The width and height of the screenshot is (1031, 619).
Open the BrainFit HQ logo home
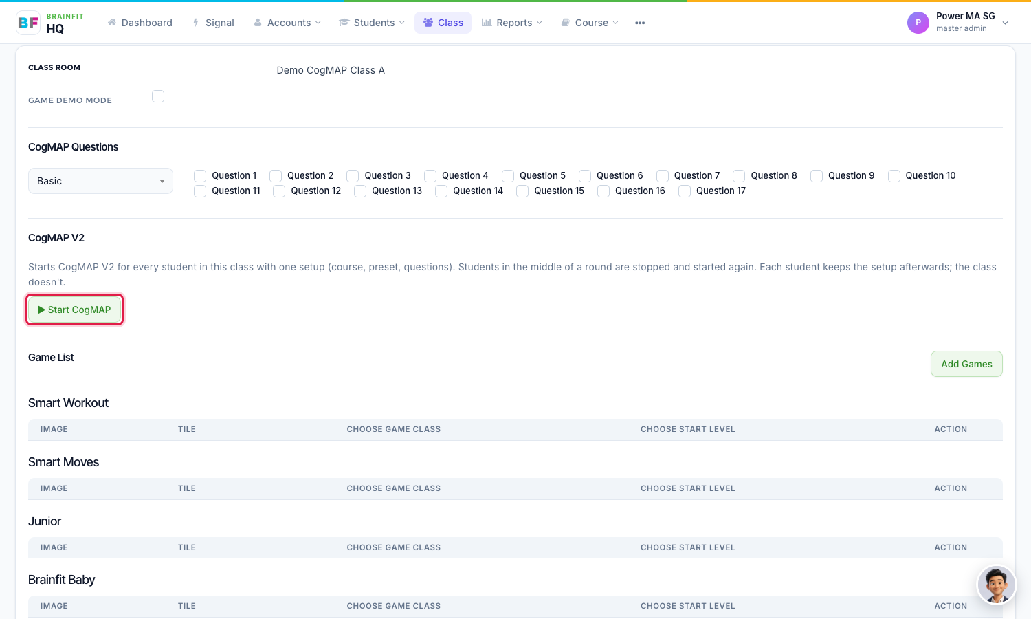50,23
